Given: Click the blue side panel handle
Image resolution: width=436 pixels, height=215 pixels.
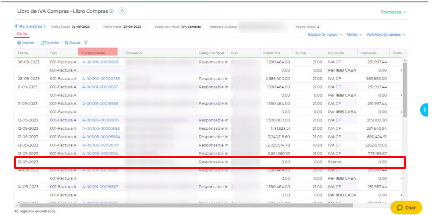Looking at the screenshot, I should pyautogui.click(x=425, y=109).
